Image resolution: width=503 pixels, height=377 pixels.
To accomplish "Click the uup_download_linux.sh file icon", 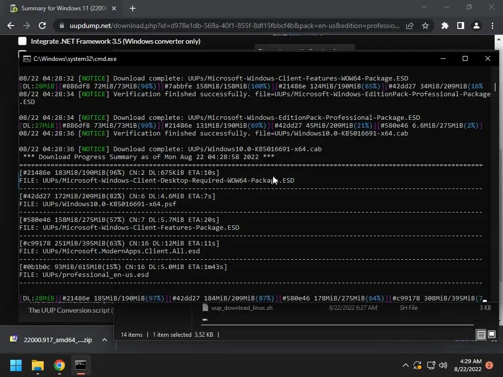I will coord(205,307).
